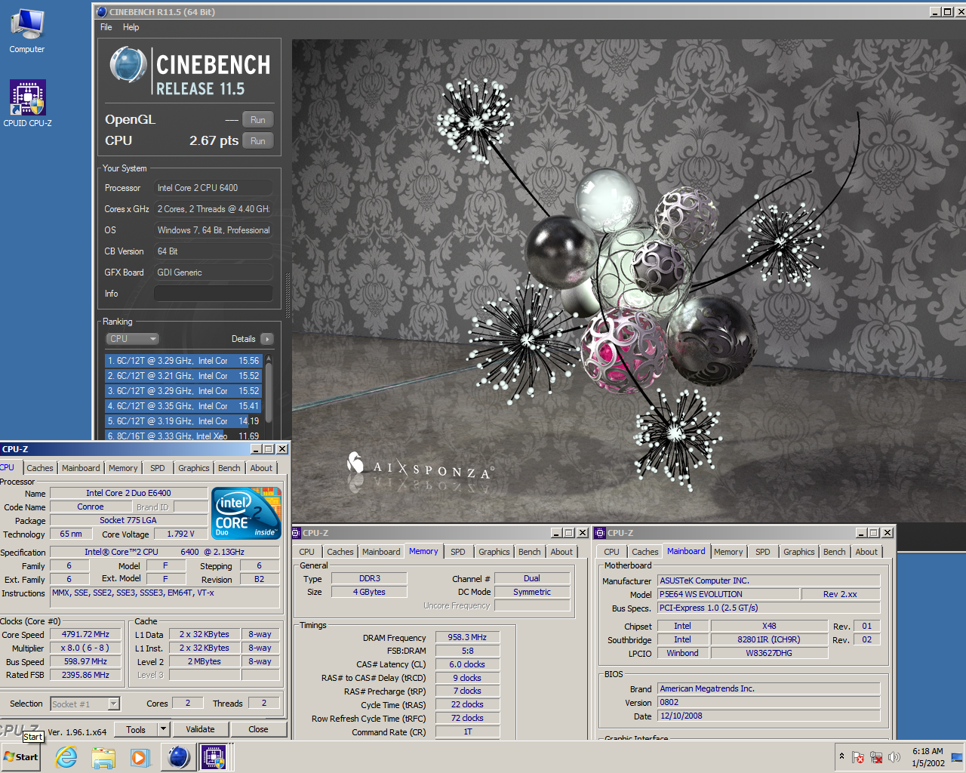Run the OpenGL benchmark

[258, 120]
